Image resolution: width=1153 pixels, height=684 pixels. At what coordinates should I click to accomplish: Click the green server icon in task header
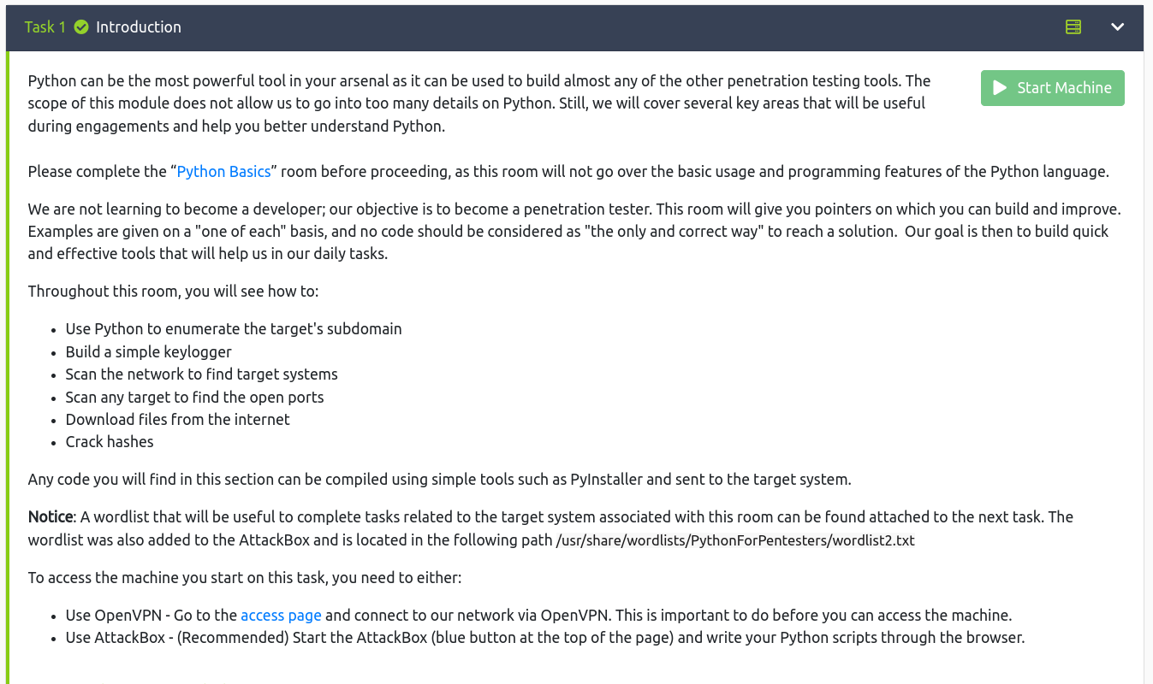tap(1073, 27)
